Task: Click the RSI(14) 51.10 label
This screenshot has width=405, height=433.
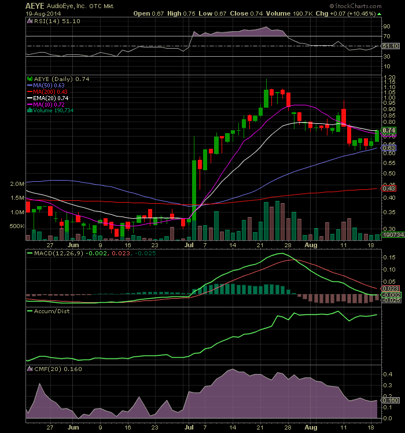Action: pos(57,21)
